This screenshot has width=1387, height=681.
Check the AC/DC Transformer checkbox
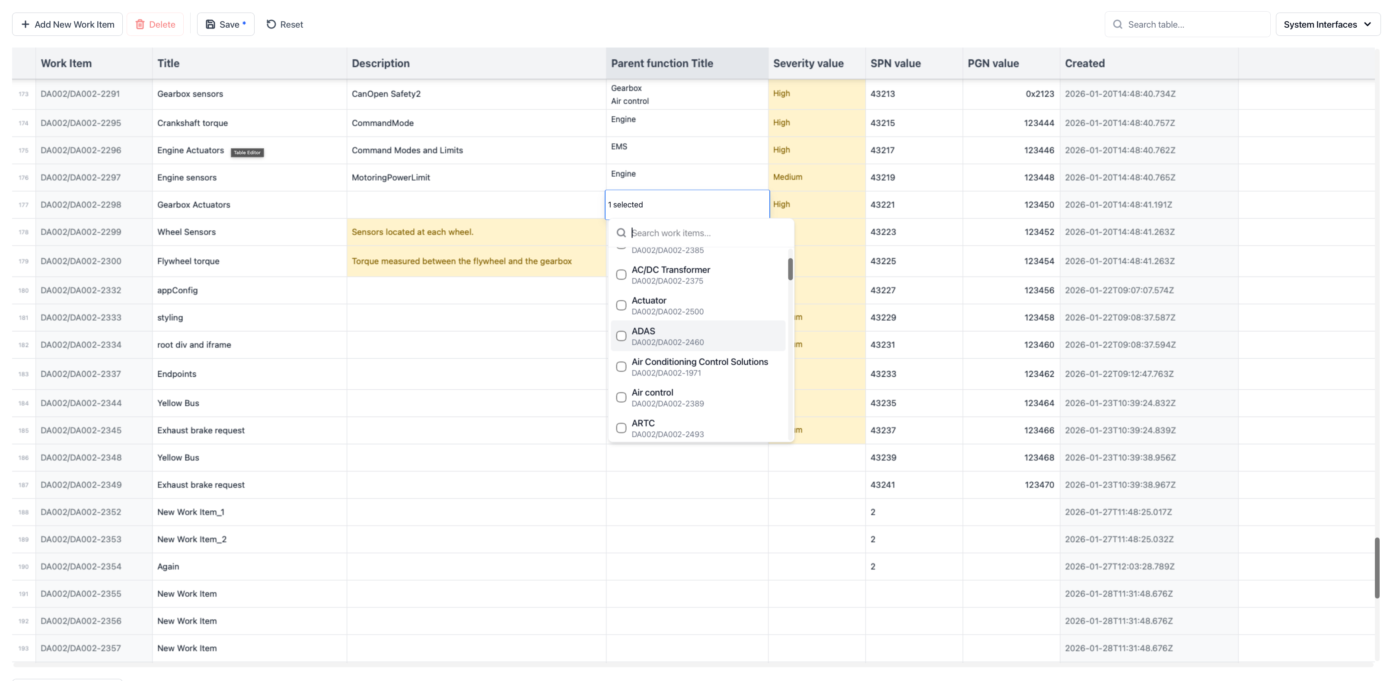621,274
